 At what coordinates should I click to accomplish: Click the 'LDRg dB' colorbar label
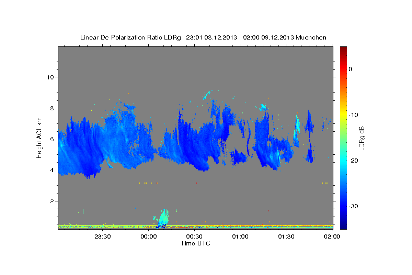362,138
